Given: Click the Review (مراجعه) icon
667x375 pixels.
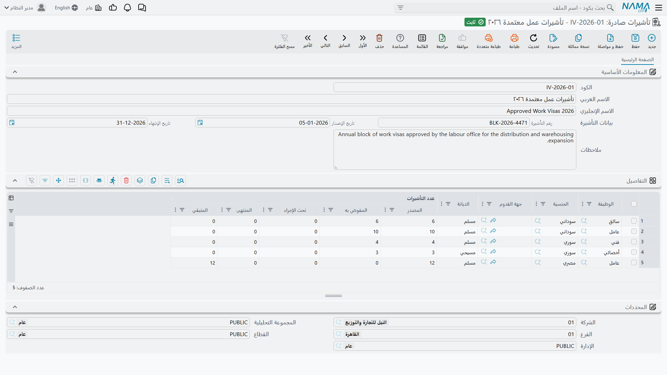Looking at the screenshot, I should (442, 38).
